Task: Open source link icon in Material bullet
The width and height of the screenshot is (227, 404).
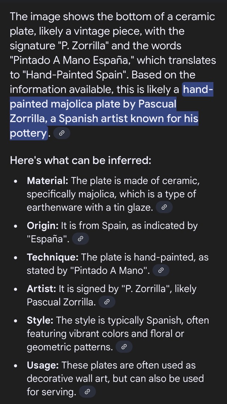Action: pos(164,207)
